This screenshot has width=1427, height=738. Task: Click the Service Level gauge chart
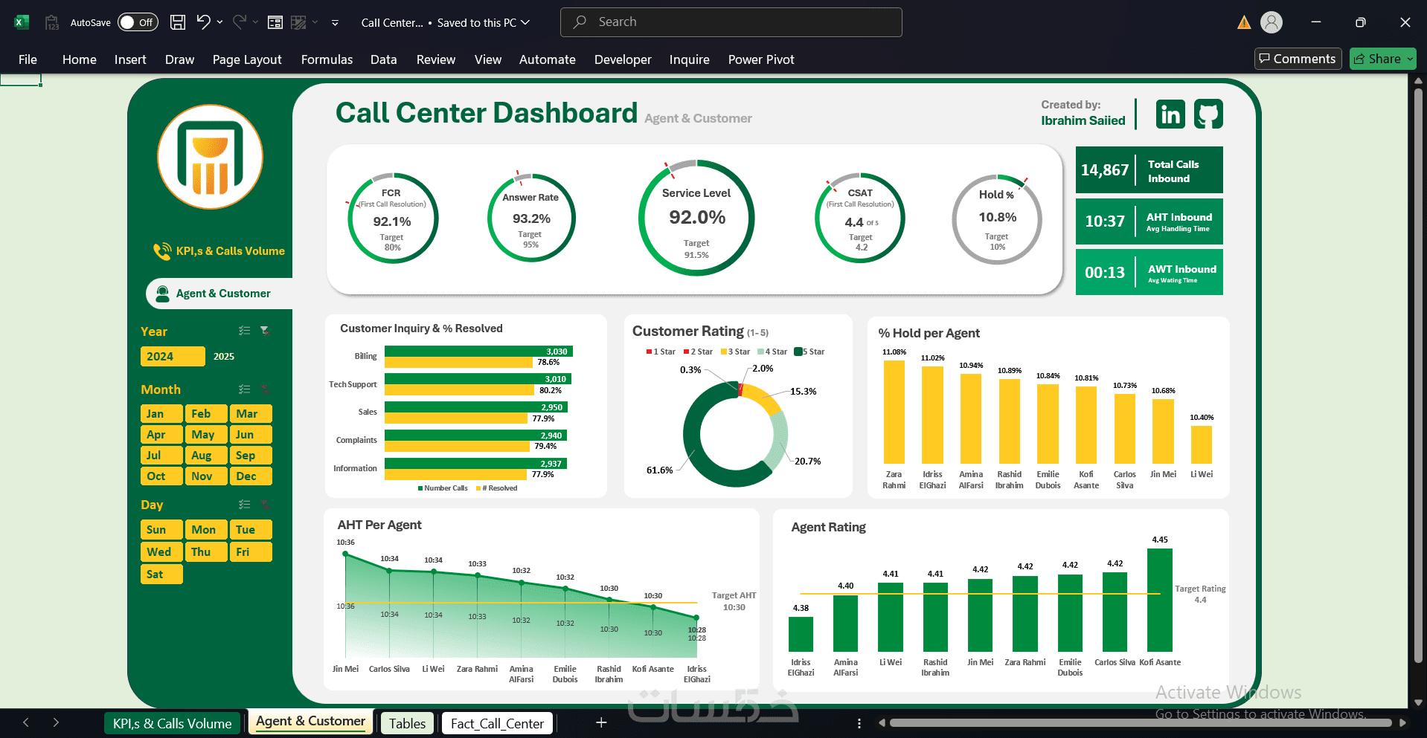pos(696,218)
